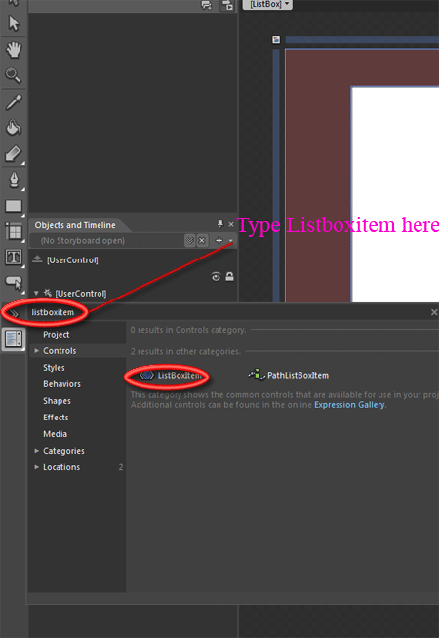
Task: Close the open storyboard X button
Action: click(201, 241)
